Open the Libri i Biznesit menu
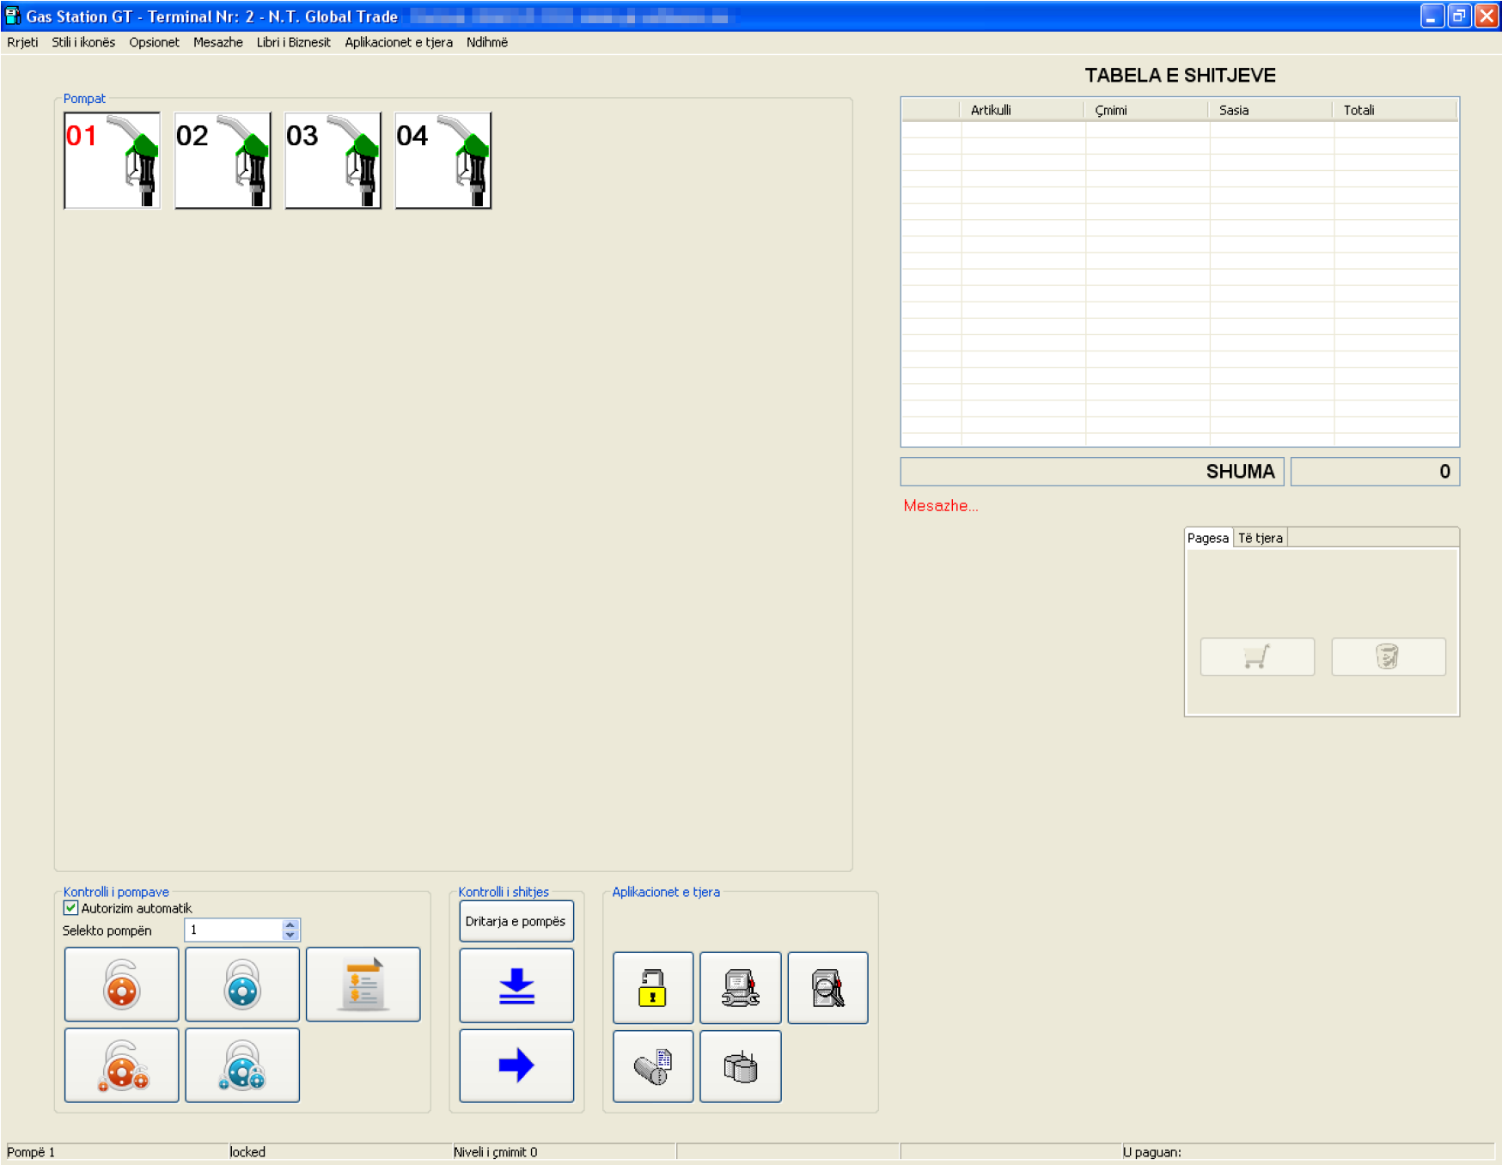The height and width of the screenshot is (1165, 1502). [293, 42]
